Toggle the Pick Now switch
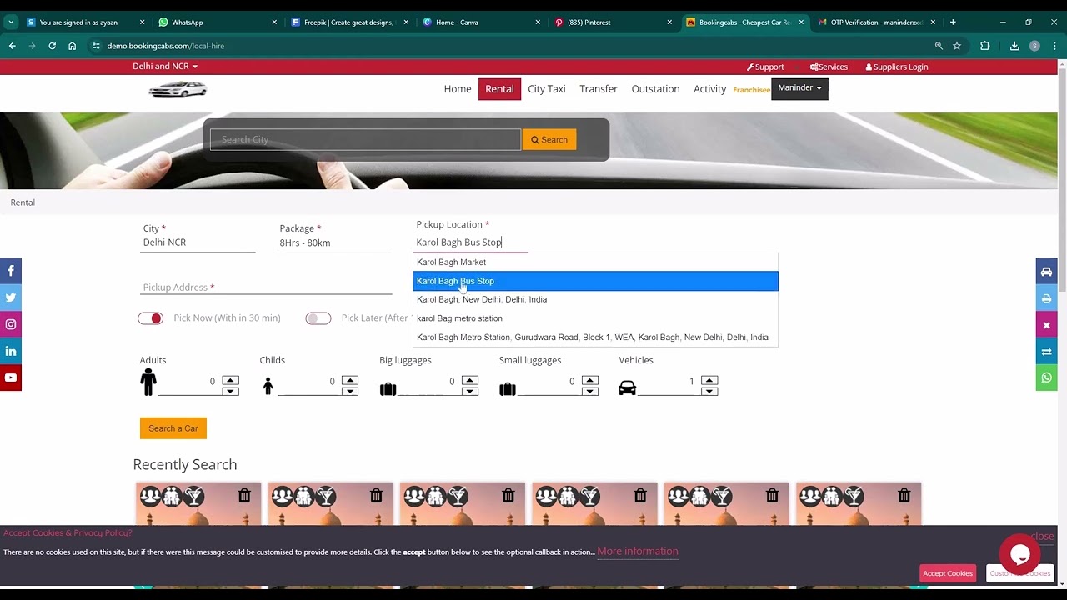1067x600 pixels. coord(151,318)
